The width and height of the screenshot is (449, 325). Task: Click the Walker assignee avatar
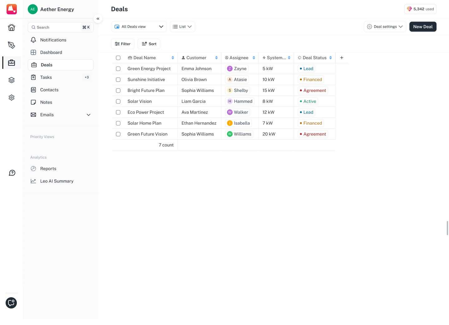tap(230, 112)
